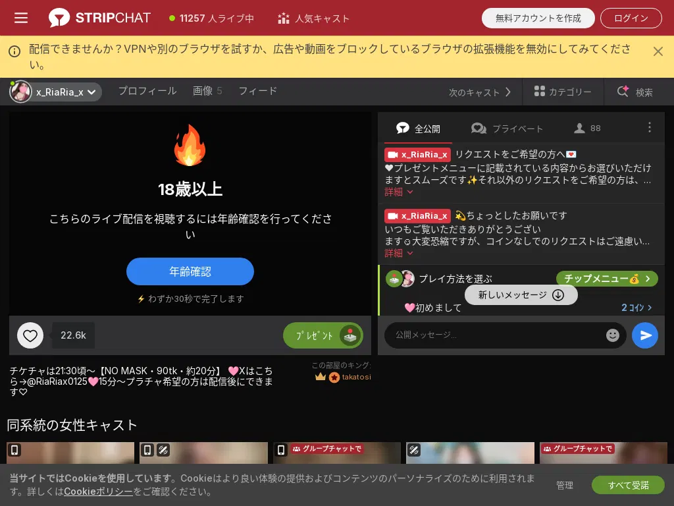Click the blue 年齢確認 button

point(190,271)
